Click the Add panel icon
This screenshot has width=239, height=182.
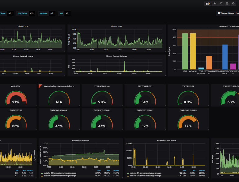click(x=208, y=3)
